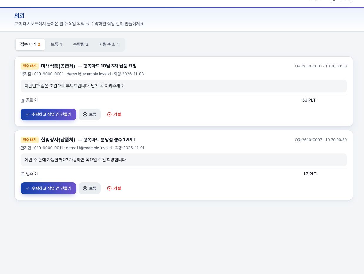Open the 접수 대기 tab

30,44
